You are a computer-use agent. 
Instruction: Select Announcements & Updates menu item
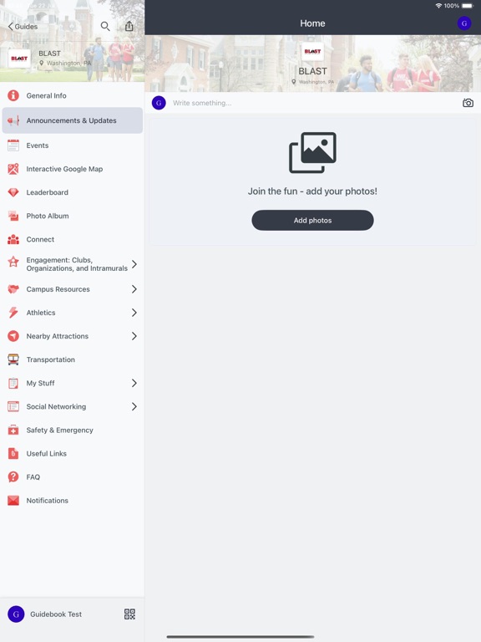pyautogui.click(x=72, y=120)
